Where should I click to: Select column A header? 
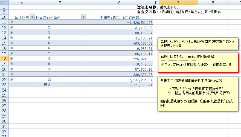[x=22, y=2]
